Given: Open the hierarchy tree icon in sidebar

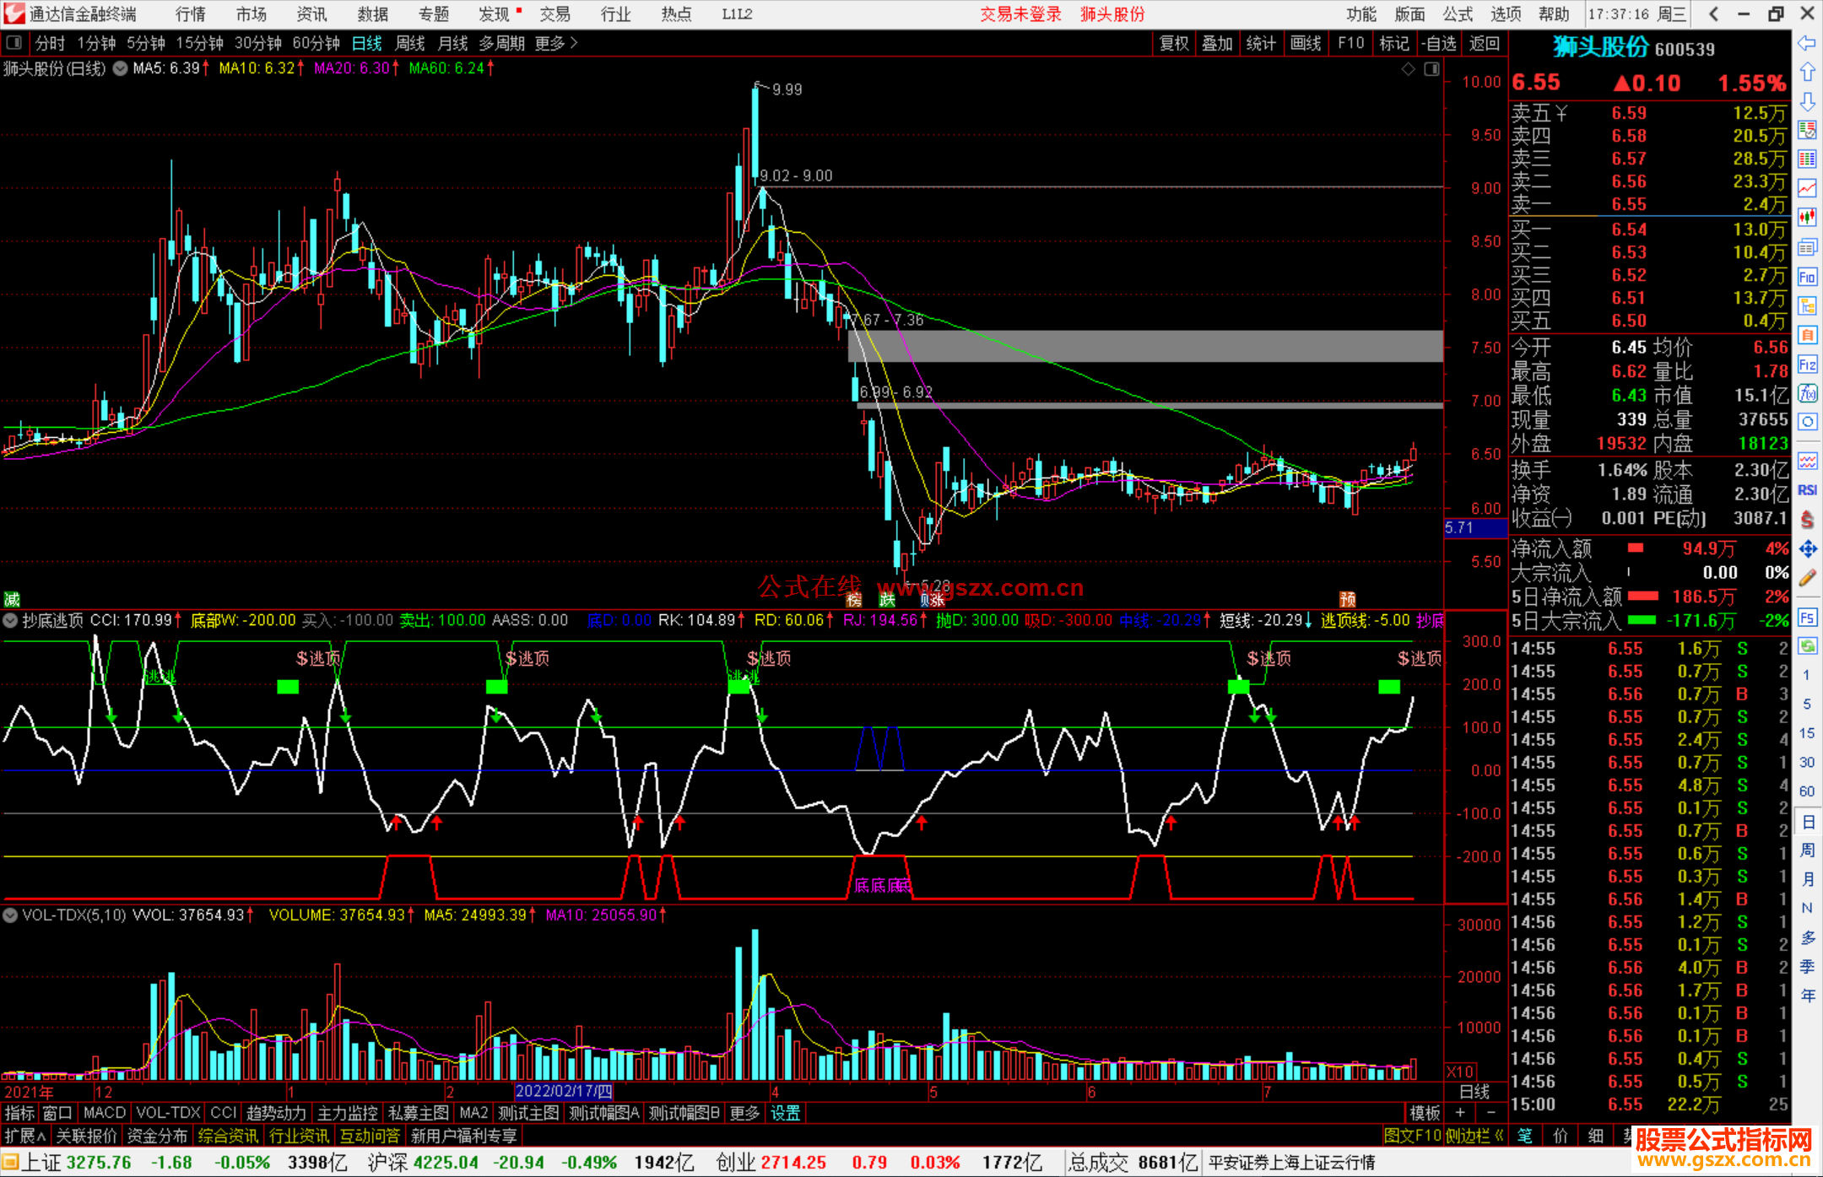Looking at the screenshot, I should pyautogui.click(x=1807, y=305).
